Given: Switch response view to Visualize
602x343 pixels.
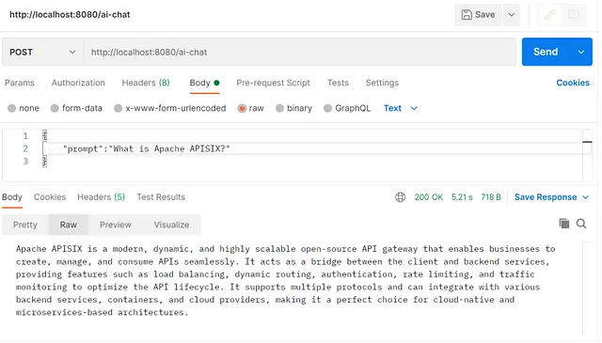Looking at the screenshot, I should pos(171,225).
